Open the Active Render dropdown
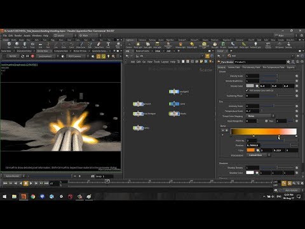This screenshot has width=305, height=229. (x=13, y=176)
